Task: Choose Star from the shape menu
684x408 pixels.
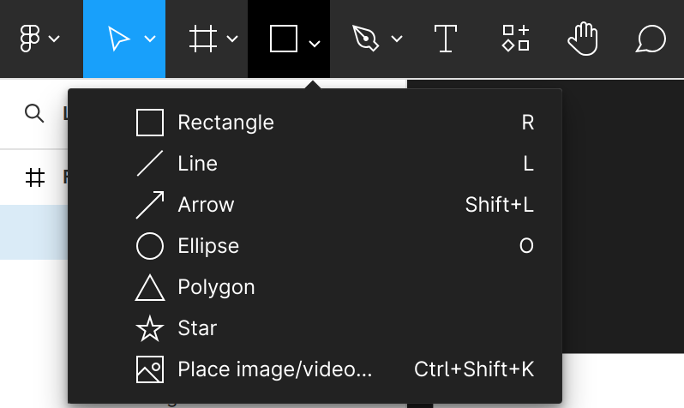Action: (315, 328)
